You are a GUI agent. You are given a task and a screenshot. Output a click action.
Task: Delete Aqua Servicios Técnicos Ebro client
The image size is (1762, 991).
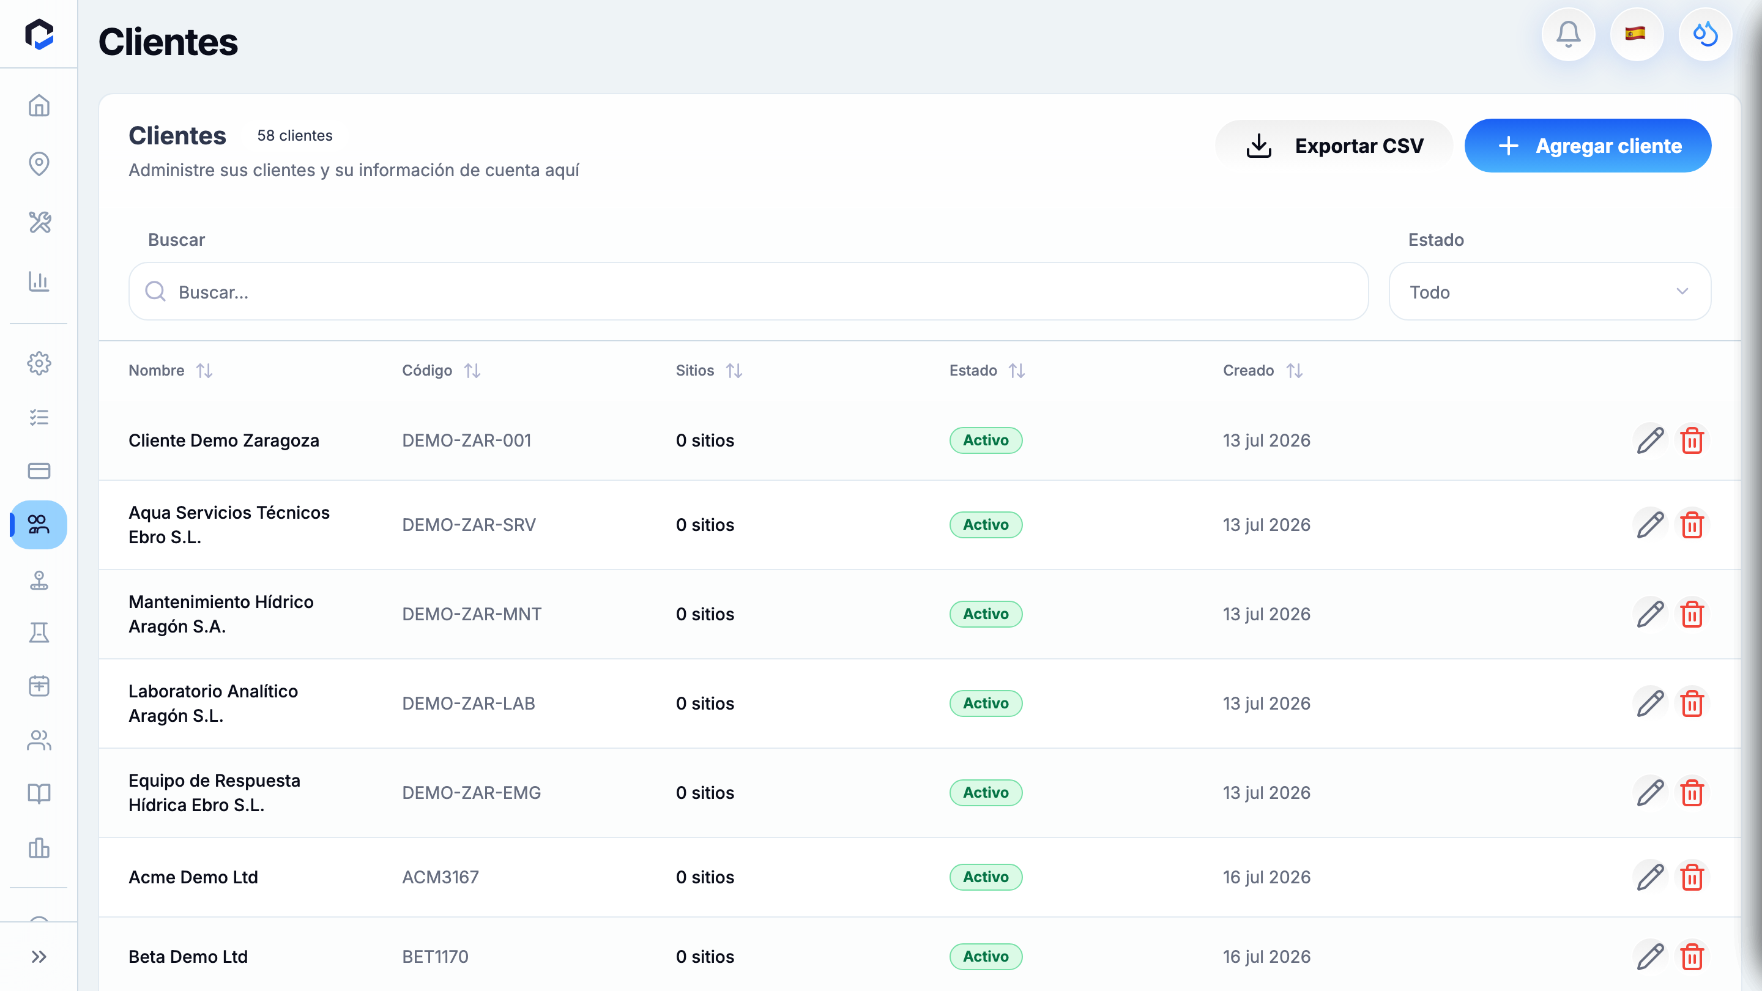point(1692,525)
